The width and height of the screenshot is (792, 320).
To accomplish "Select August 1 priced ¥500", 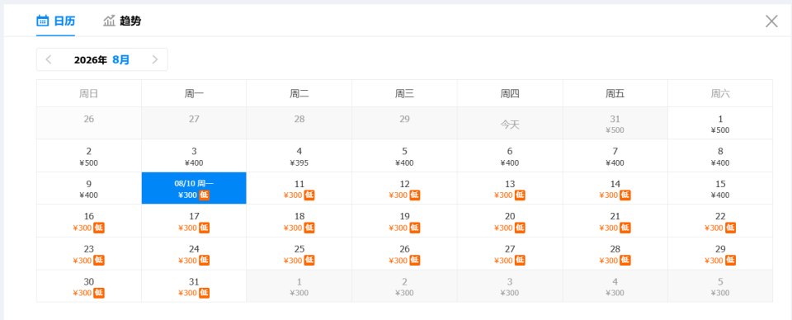I will coord(720,123).
